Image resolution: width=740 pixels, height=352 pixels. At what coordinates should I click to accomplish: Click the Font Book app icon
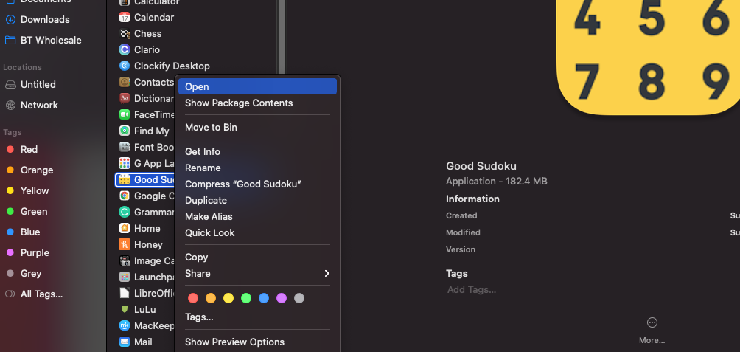124,147
